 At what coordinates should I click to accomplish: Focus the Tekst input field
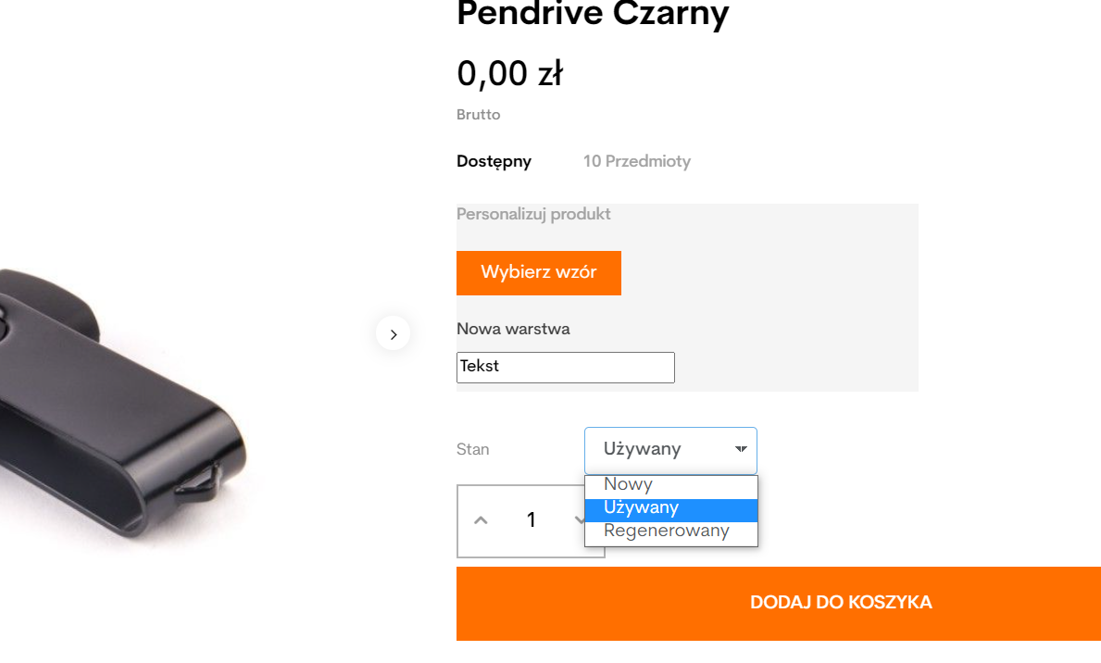565,367
